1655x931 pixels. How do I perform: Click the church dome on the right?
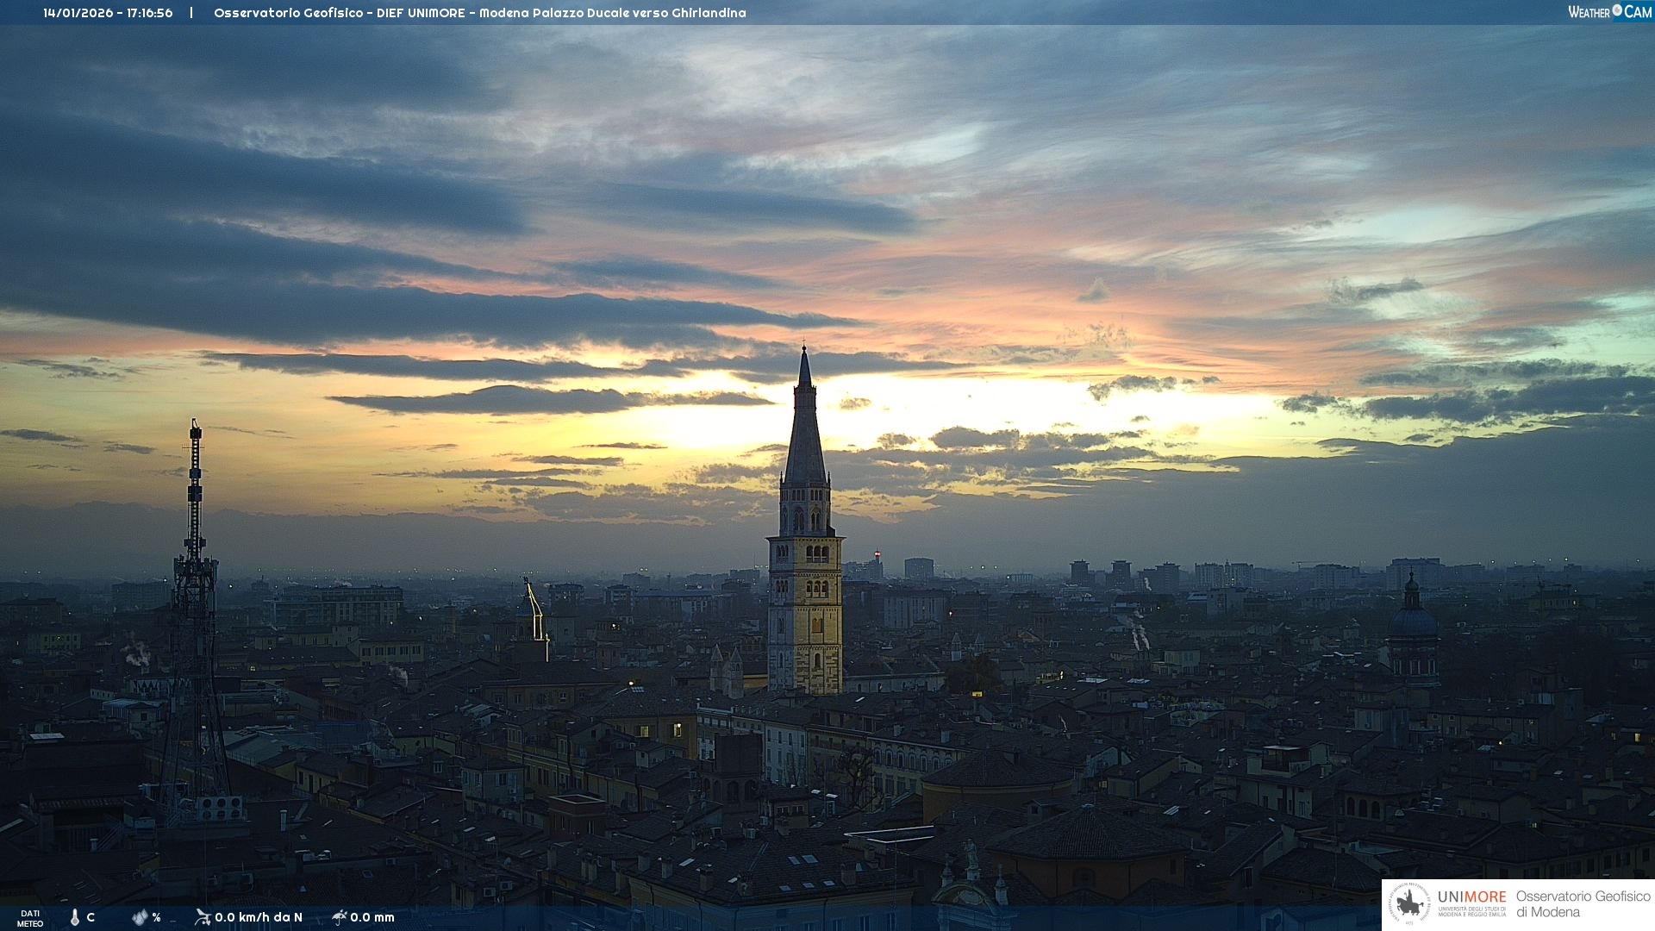1413,619
